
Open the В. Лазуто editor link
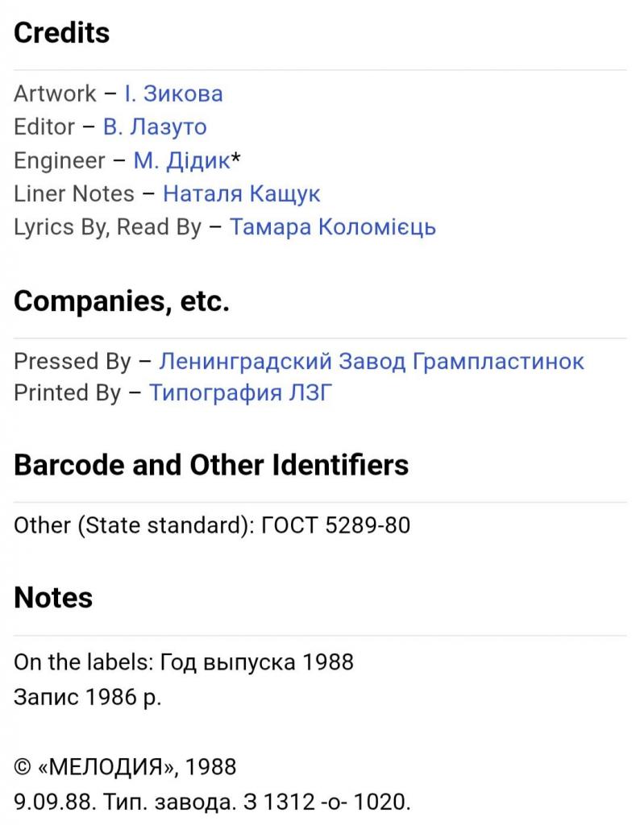click(155, 126)
